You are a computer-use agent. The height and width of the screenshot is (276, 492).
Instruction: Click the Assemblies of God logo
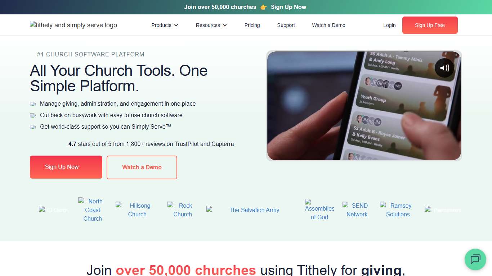(x=318, y=210)
